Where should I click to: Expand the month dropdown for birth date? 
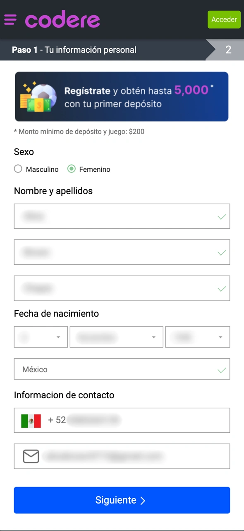(x=116, y=337)
